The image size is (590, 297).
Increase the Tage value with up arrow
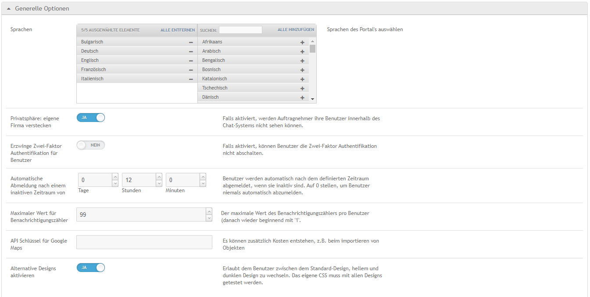pos(115,177)
